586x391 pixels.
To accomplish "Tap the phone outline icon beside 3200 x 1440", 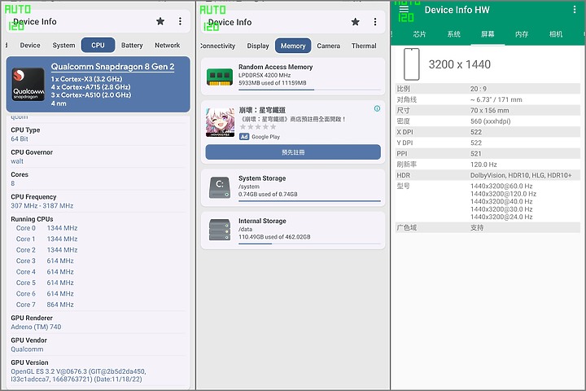I will (x=412, y=64).
